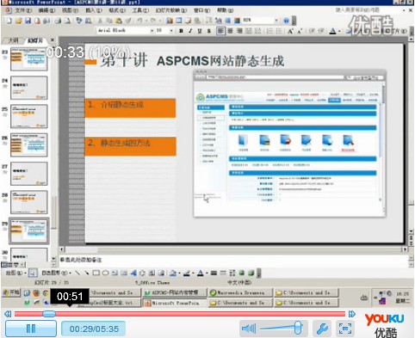
Task: Switch to ASPCMS taskbar window button
Action: tap(175, 292)
